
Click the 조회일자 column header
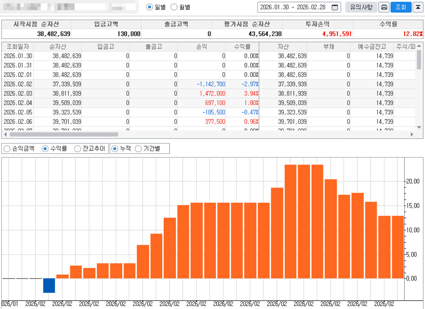(x=17, y=47)
